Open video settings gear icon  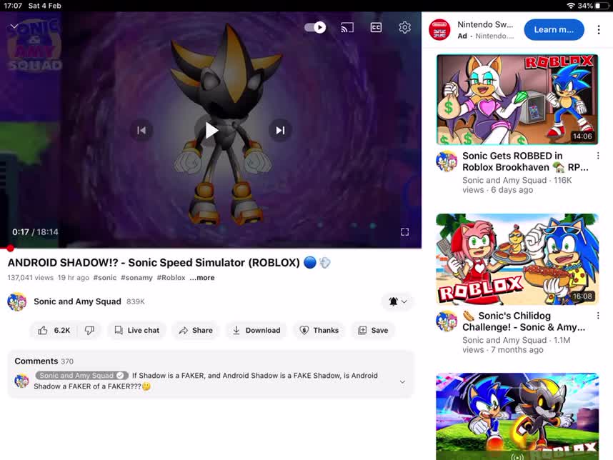404,27
